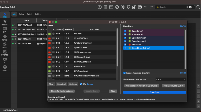The image size is (201, 112).
Task: Click the Misc sidebar icon
Action: pos(5,45)
